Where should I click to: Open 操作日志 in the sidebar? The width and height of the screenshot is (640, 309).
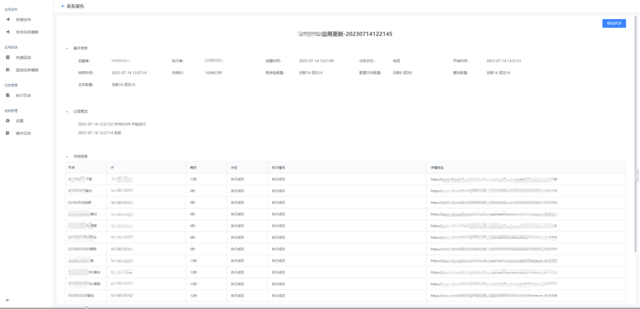coord(23,133)
